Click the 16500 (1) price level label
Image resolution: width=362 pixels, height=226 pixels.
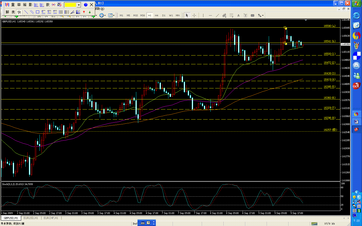click(329, 54)
